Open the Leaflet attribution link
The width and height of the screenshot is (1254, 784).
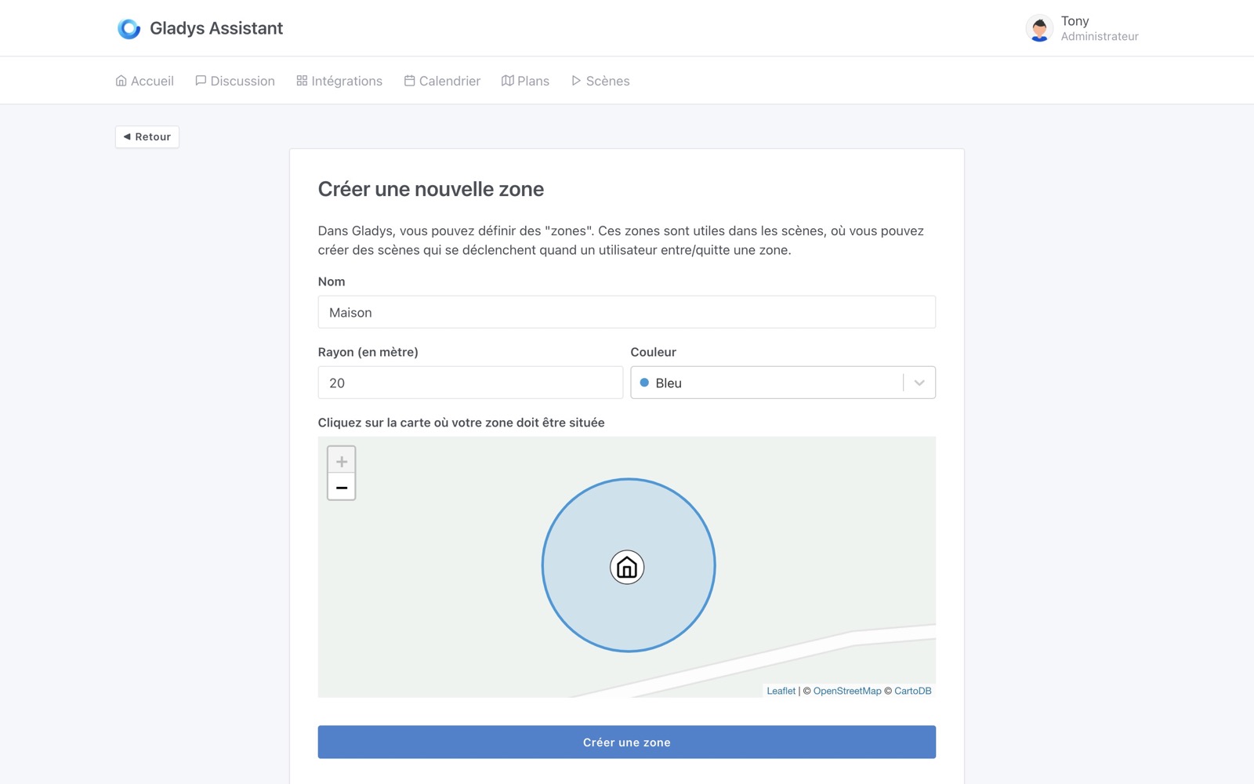[x=781, y=691]
